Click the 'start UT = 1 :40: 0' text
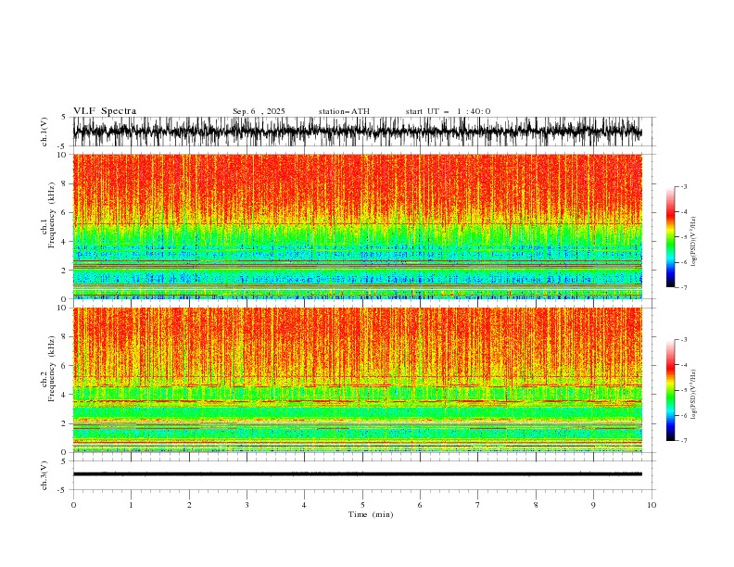Viewport: 734px width, 567px height. coord(448,111)
